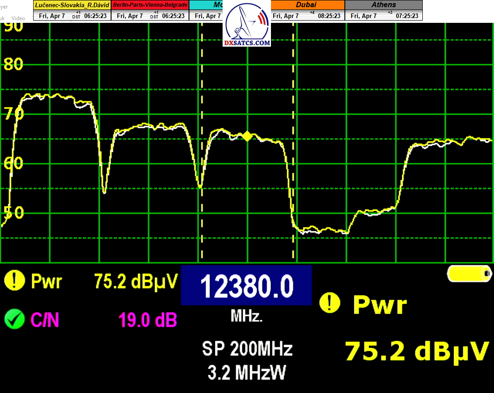Click the Dubai time 08:25:23
This screenshot has height=393, width=494.
[x=329, y=16]
